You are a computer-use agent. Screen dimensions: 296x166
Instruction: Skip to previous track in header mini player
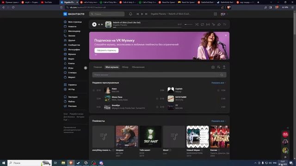tap(138, 14)
